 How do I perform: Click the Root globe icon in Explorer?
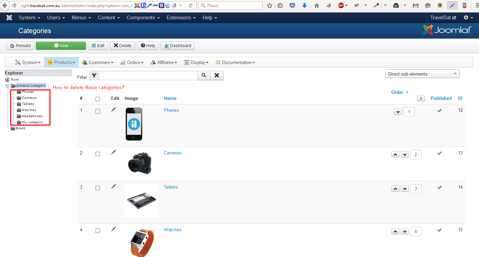click(x=7, y=80)
